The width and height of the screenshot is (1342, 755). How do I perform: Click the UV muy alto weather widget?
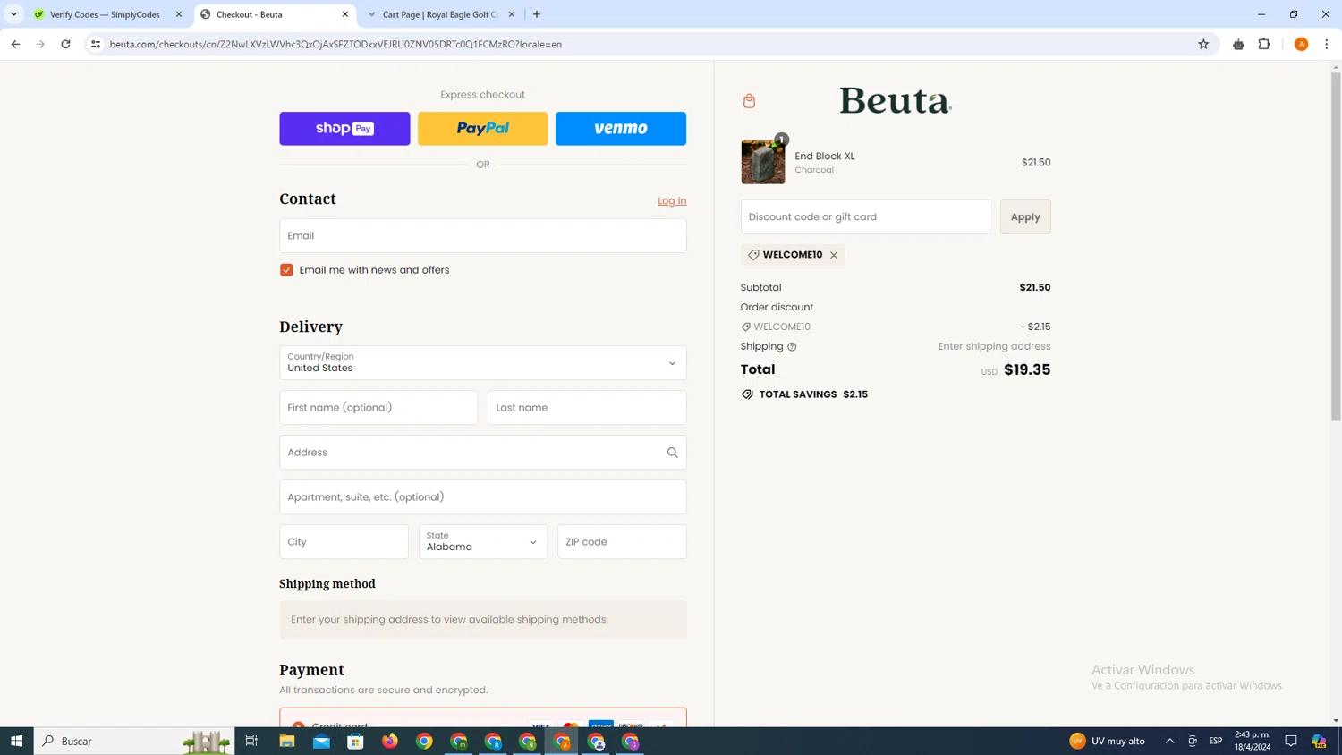pos(1108,741)
